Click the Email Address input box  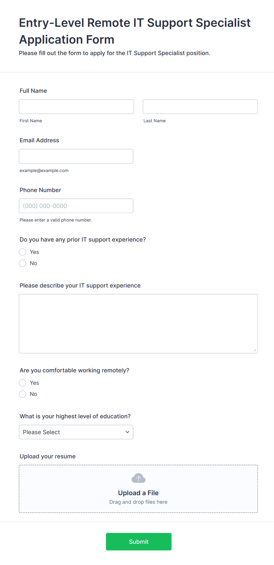[x=76, y=156]
